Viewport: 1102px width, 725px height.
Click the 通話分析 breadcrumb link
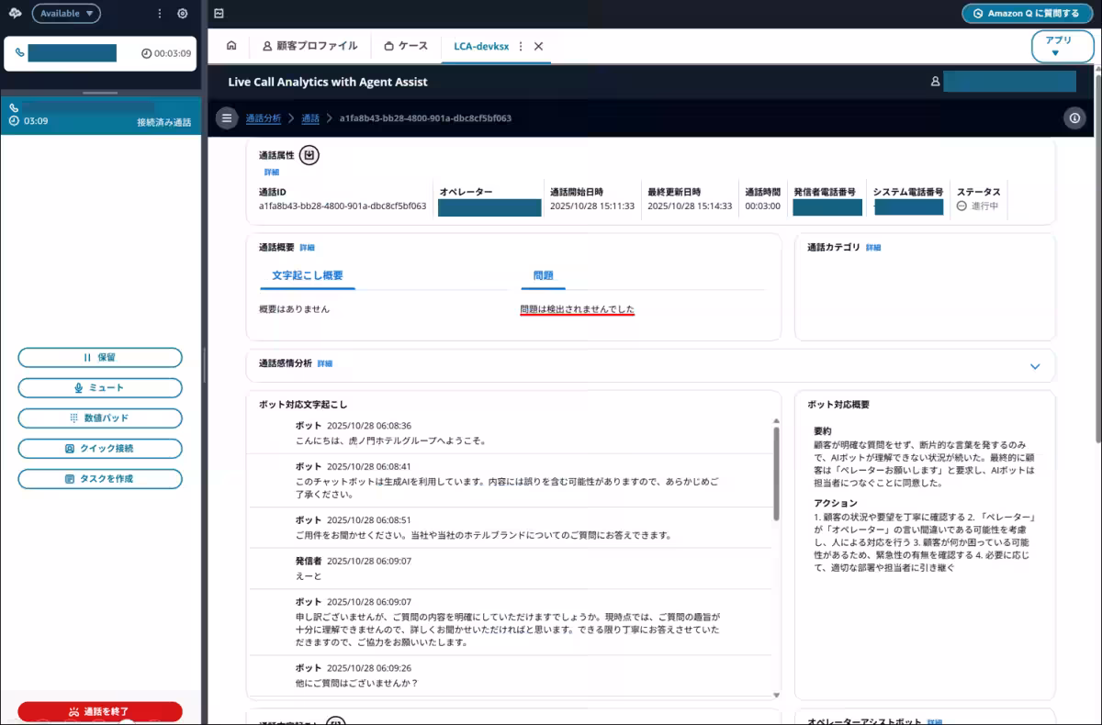(x=263, y=118)
